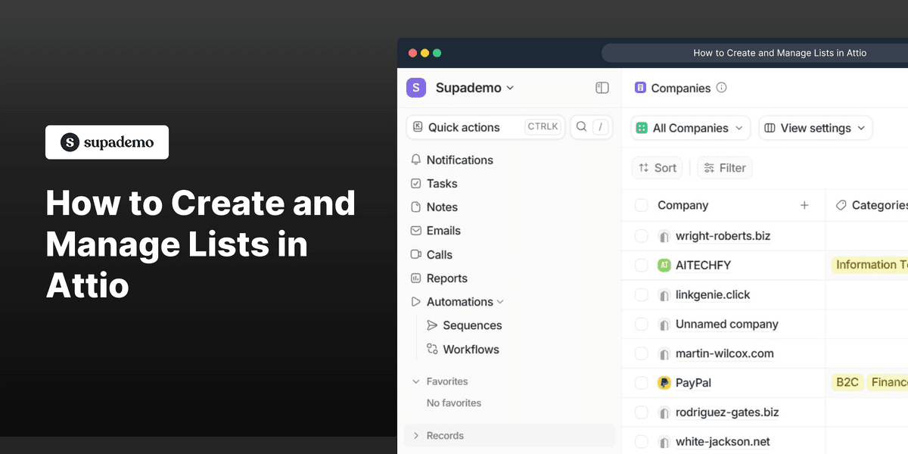Open the Filter button

(724, 167)
